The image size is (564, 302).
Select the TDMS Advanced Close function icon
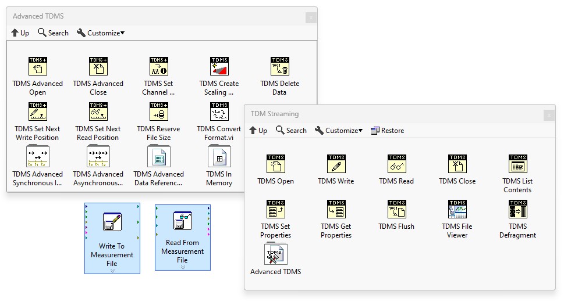[98, 66]
